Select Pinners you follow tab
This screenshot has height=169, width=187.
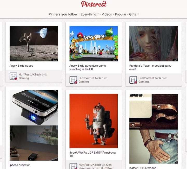coord(63,14)
